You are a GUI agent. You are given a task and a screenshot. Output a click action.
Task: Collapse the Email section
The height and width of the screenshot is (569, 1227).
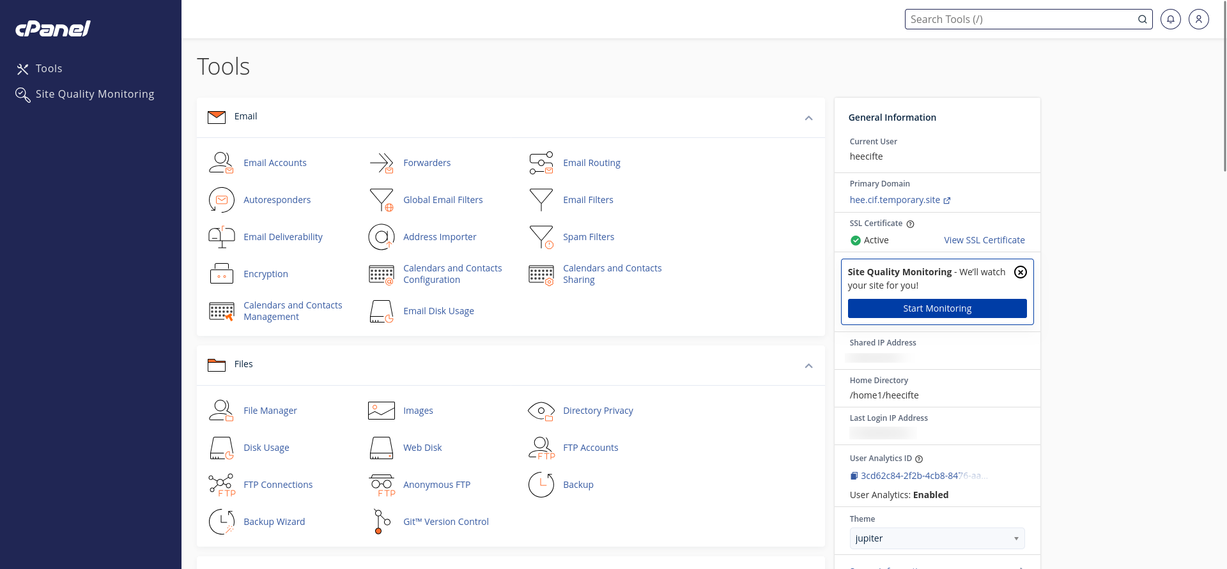[808, 118]
